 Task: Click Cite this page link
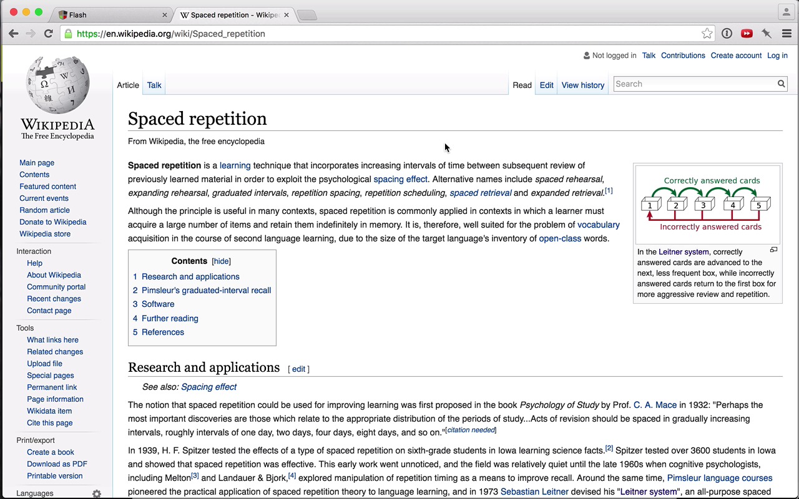click(49, 423)
